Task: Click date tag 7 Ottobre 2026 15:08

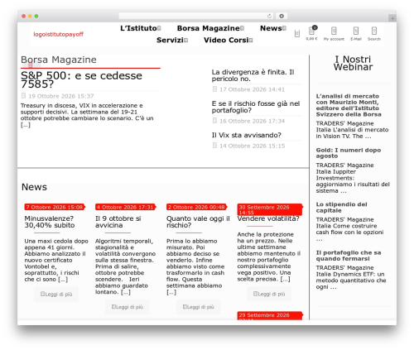Action: tap(55, 207)
